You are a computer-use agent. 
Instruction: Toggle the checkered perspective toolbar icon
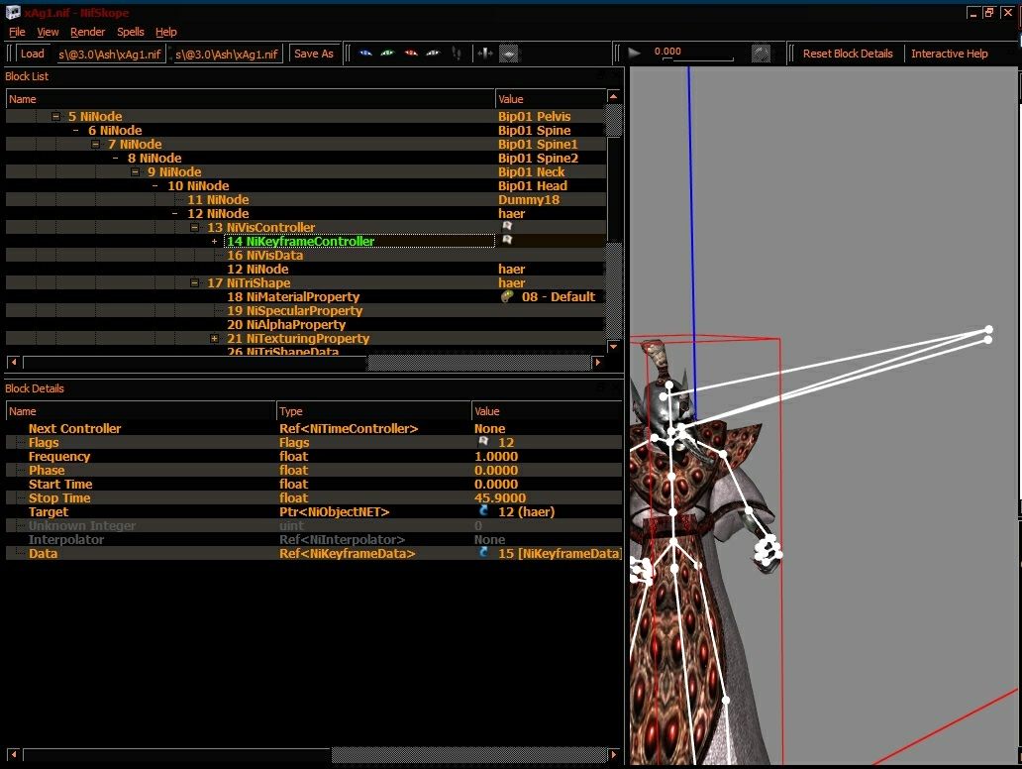(x=509, y=54)
